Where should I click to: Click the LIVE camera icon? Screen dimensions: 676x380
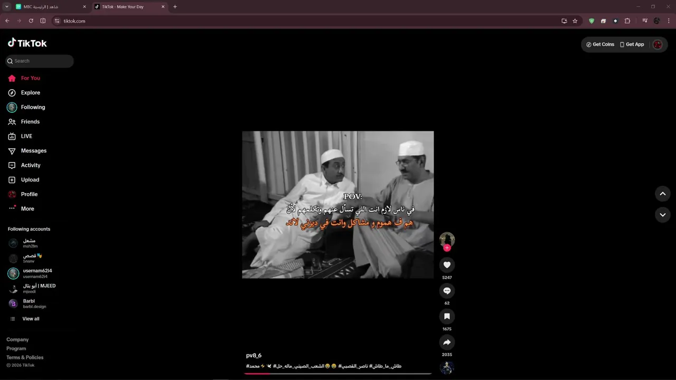pos(12,136)
